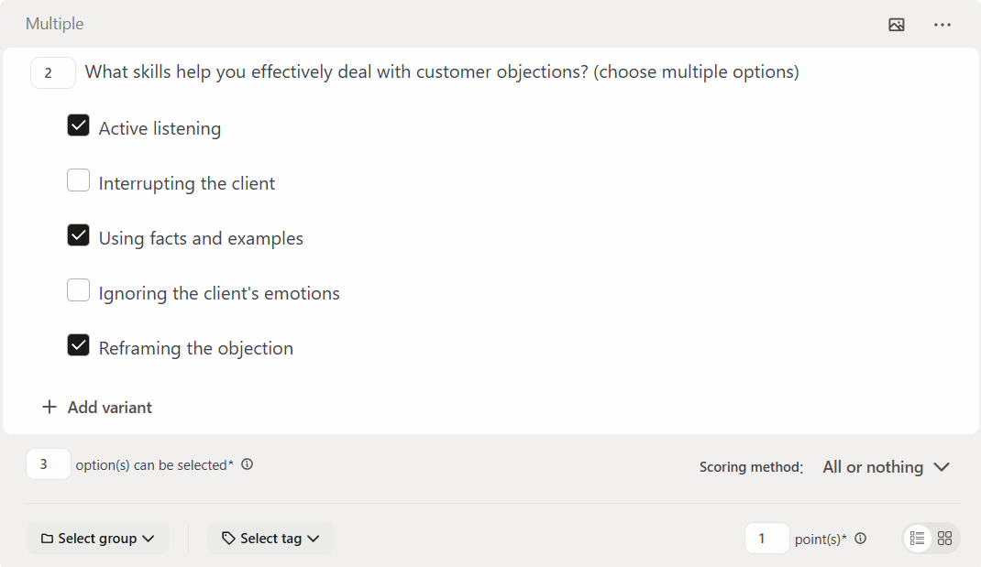Uncheck the Reframing the objection checkbox
Screen dimensions: 981x567
[x=79, y=345]
